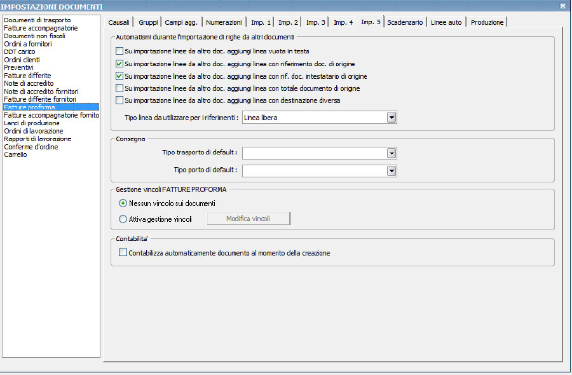Open the Numerazioni tab
The width and height of the screenshot is (572, 375).
(x=224, y=22)
